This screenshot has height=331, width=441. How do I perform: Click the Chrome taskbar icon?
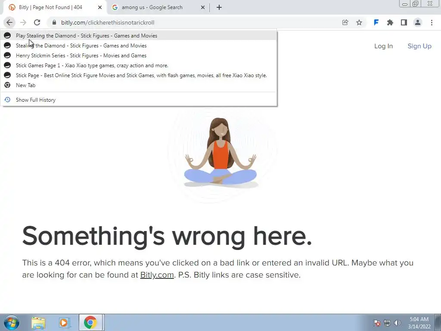point(90,322)
